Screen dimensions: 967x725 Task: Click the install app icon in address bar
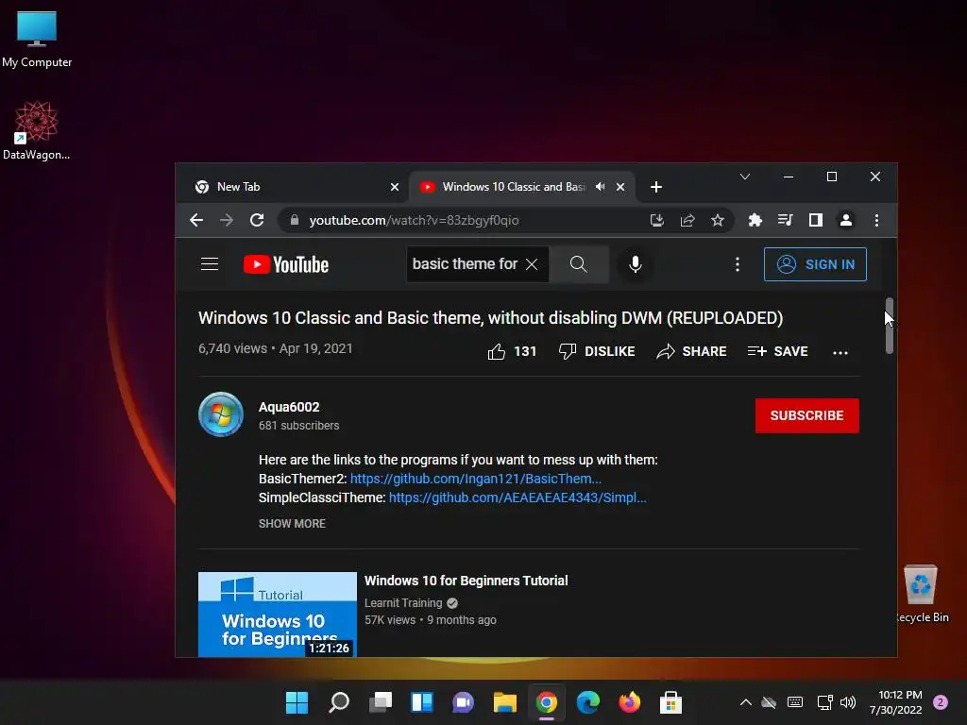click(x=657, y=220)
